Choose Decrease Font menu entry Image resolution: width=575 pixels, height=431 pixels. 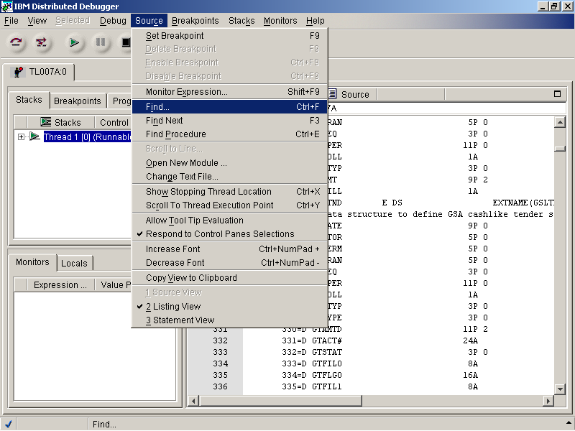coord(229,262)
